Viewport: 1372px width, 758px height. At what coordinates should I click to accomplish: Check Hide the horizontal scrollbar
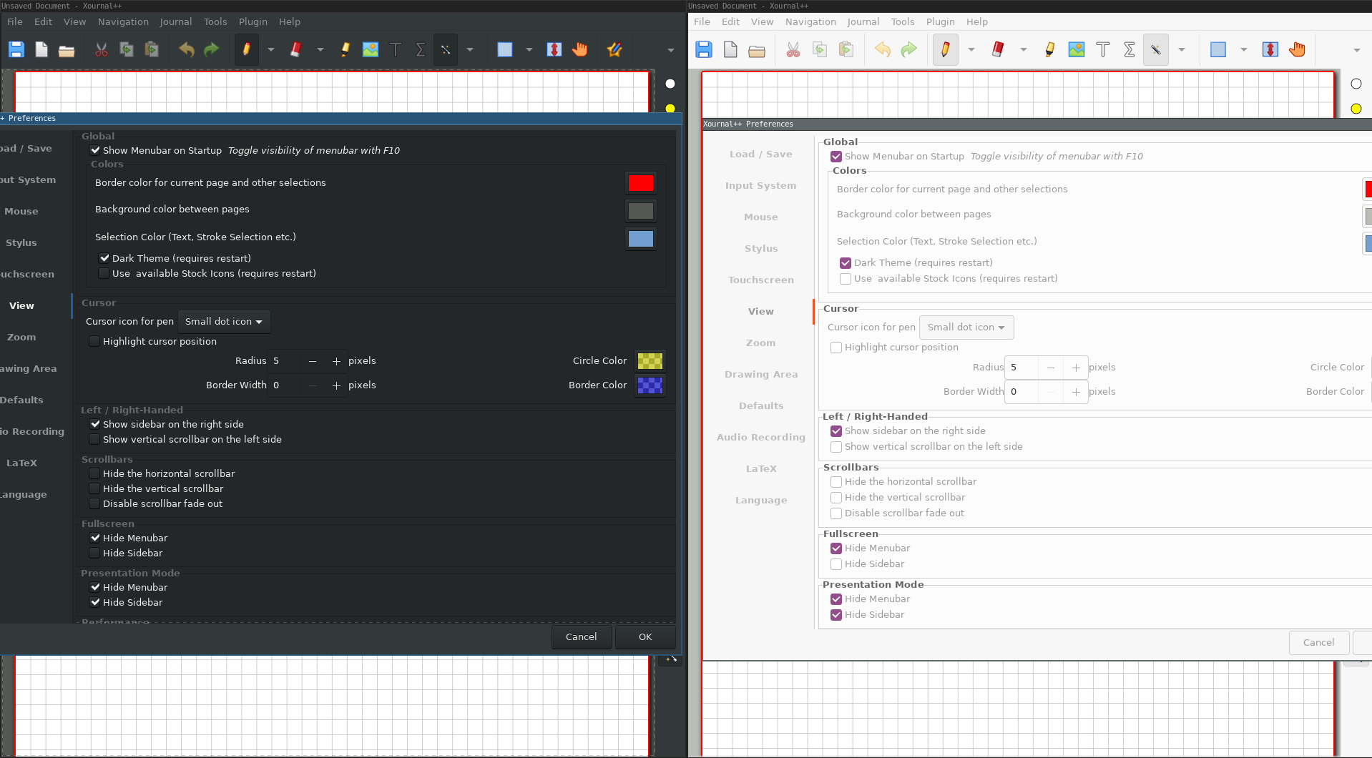[94, 473]
